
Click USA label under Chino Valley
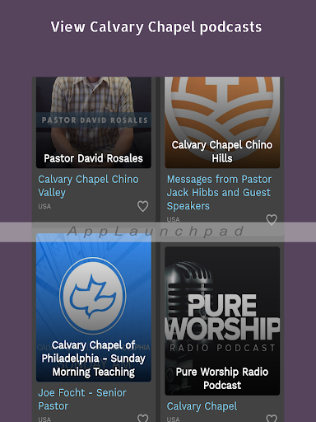[x=44, y=206]
